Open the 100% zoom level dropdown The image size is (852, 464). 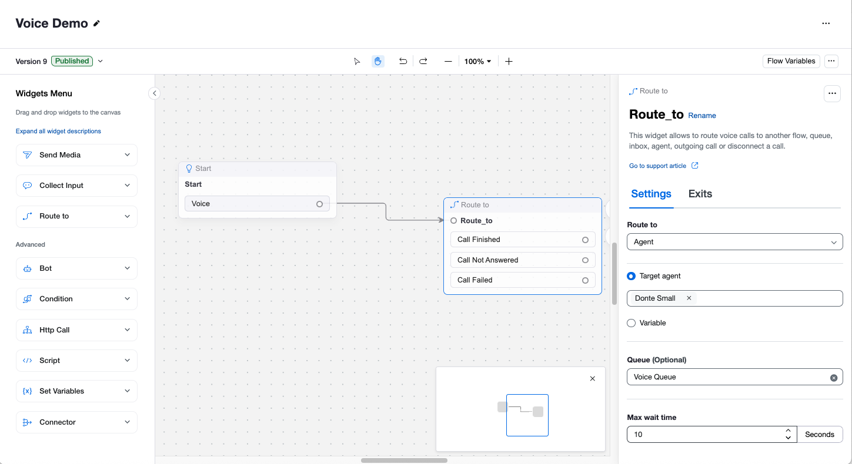478,61
